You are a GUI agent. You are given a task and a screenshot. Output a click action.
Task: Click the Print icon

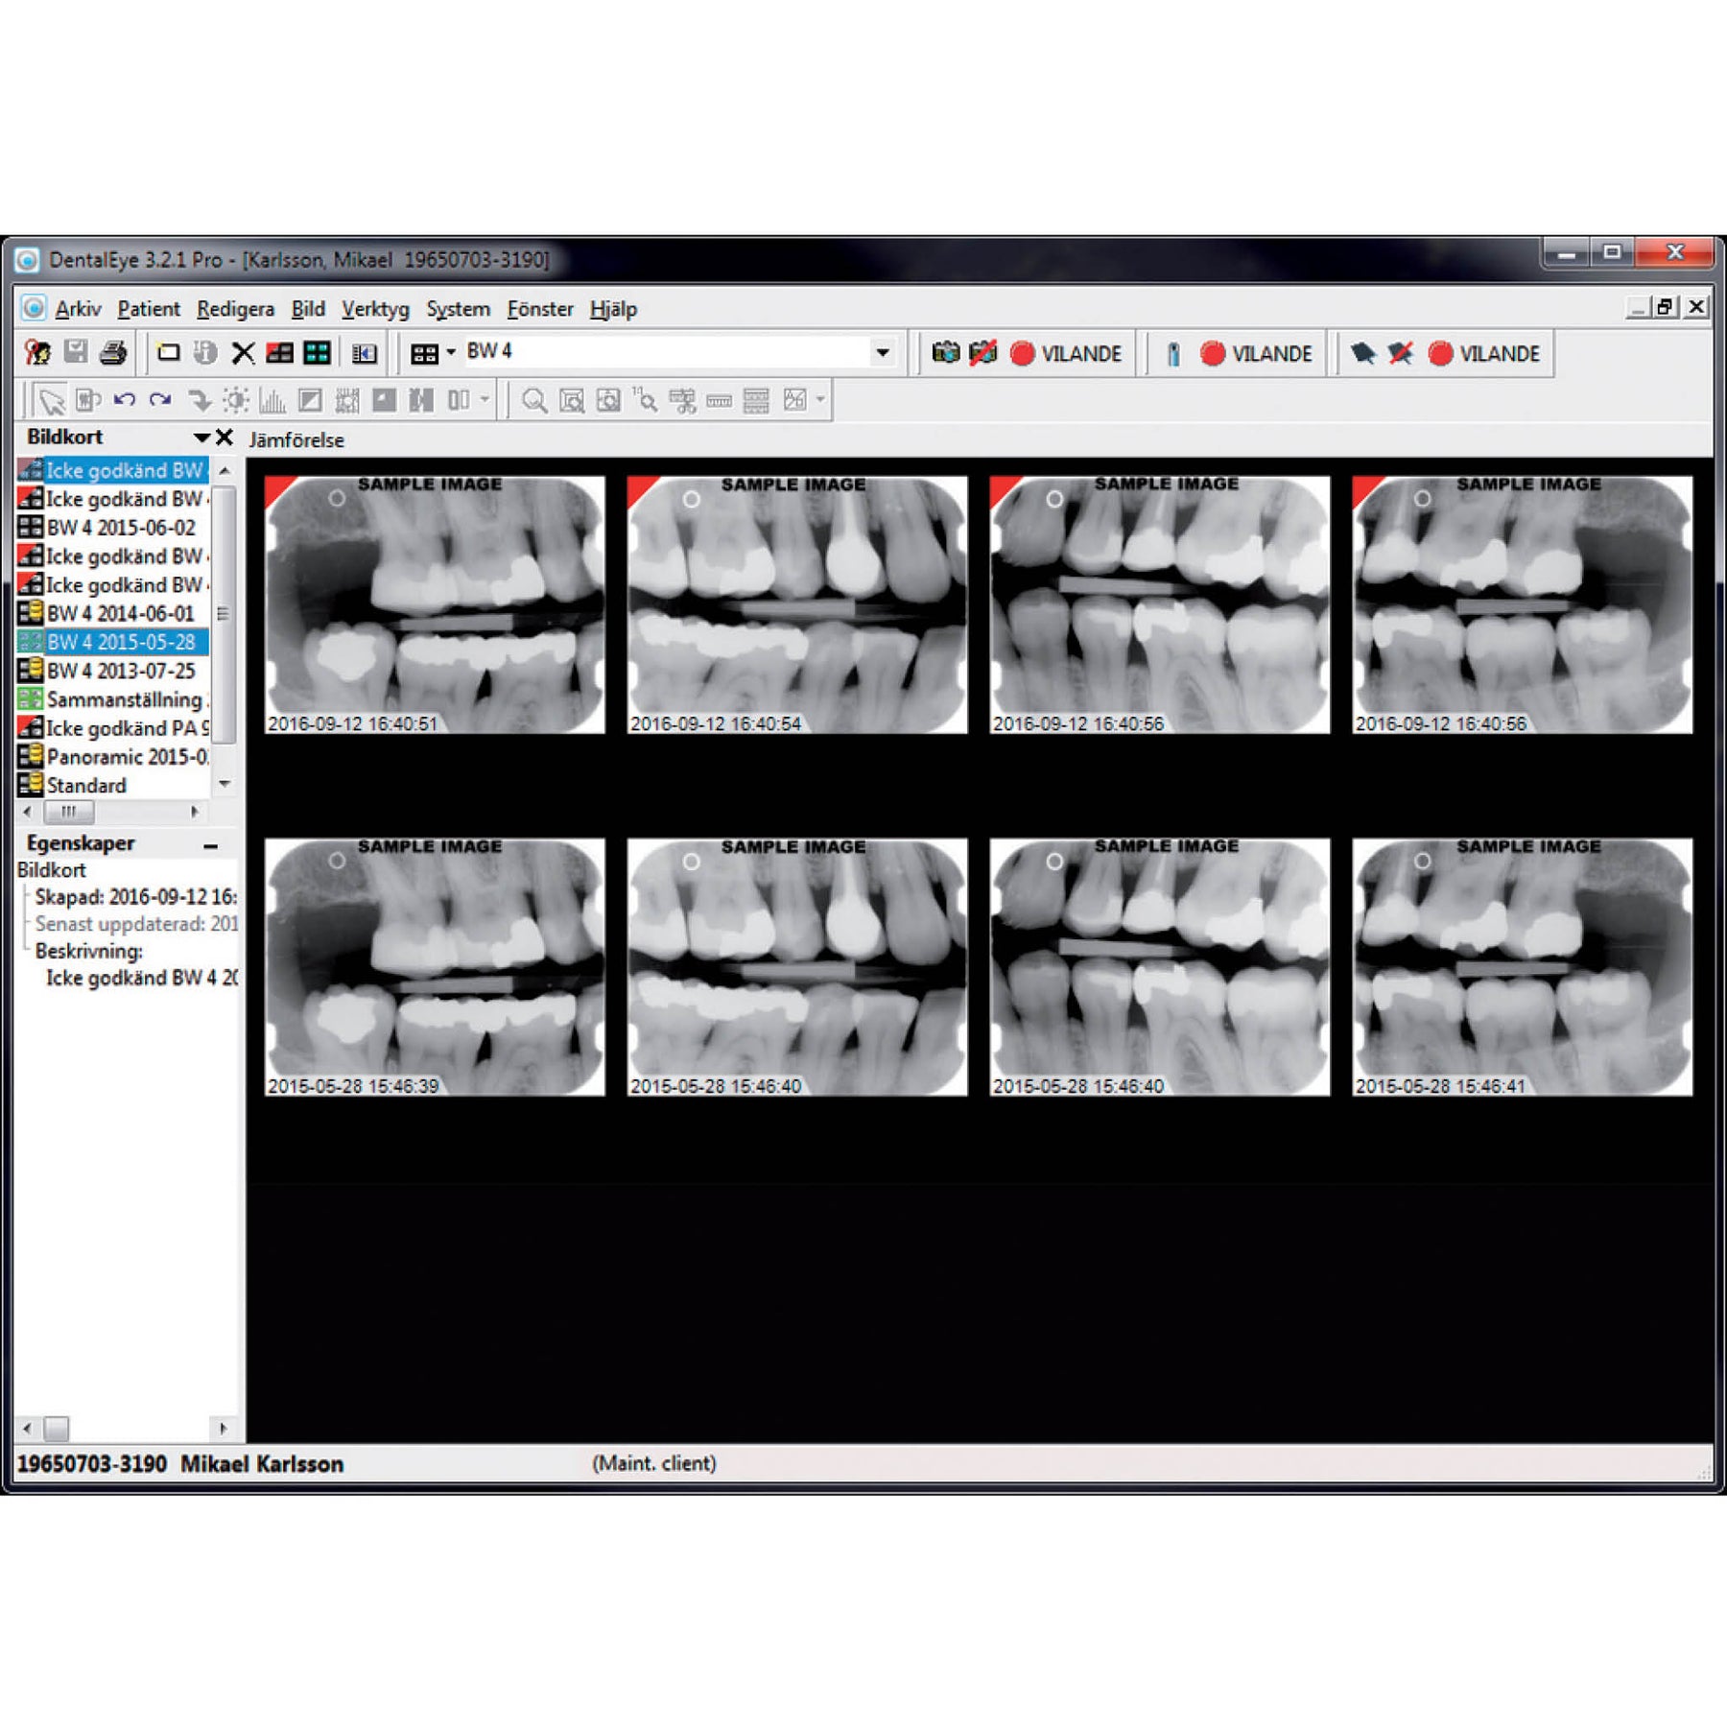113,353
